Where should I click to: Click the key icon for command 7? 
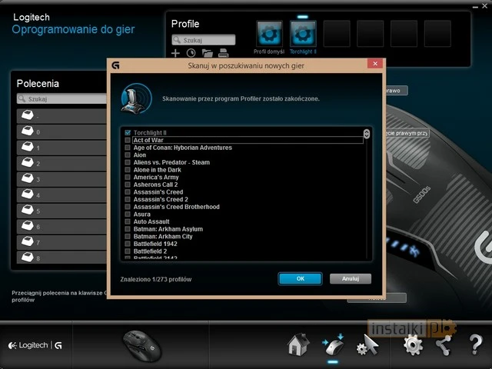pyautogui.click(x=28, y=241)
